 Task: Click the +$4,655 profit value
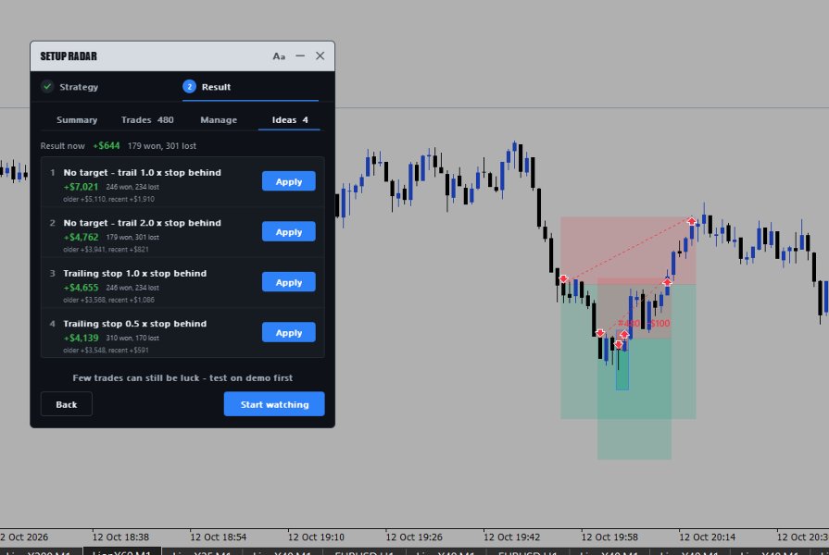point(81,288)
